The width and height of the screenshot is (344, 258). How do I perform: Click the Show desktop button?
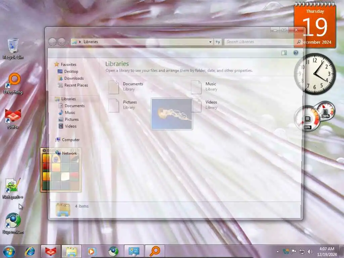tap(342, 251)
